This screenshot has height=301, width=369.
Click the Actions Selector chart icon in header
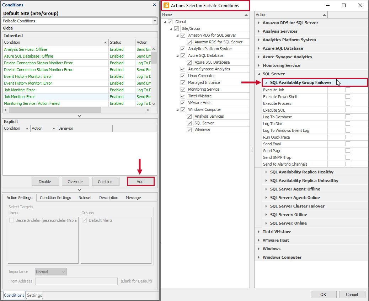166,6
